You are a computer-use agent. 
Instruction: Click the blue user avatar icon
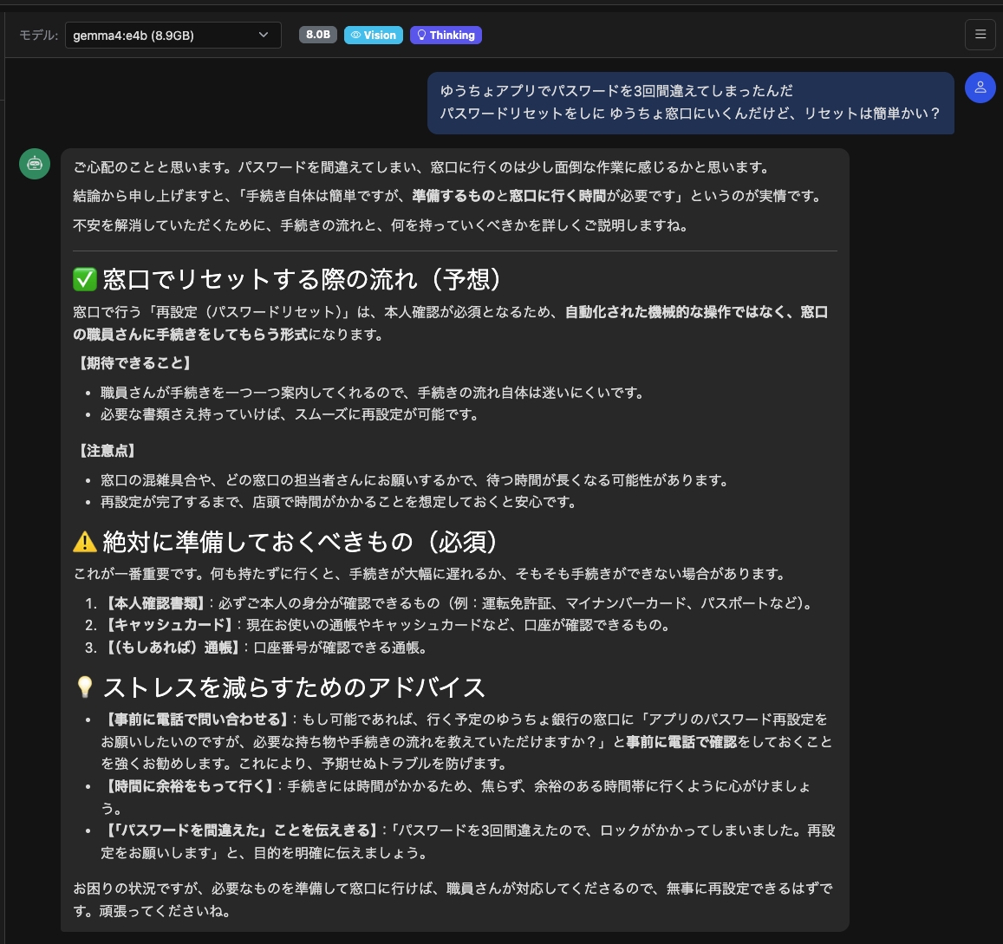980,88
